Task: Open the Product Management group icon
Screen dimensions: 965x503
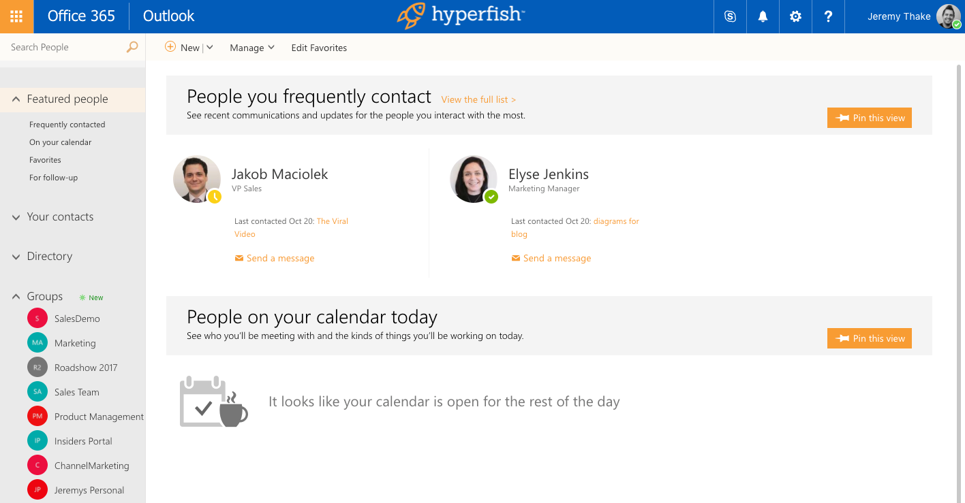Action: click(37, 417)
